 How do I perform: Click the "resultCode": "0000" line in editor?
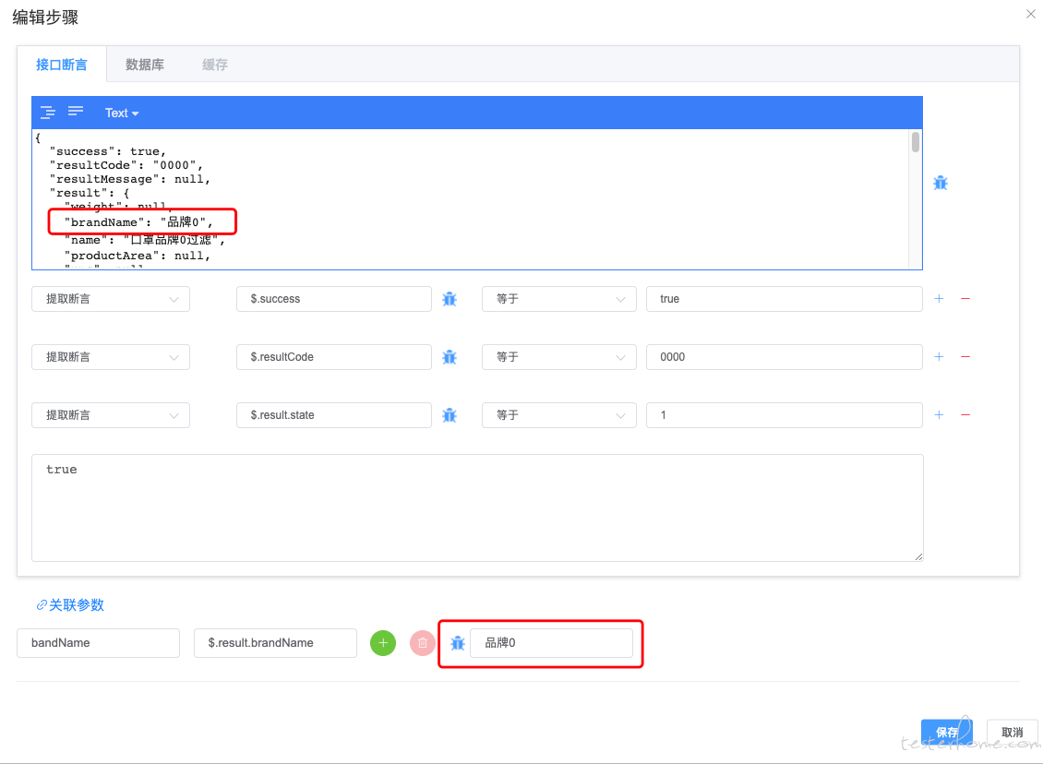[126, 165]
